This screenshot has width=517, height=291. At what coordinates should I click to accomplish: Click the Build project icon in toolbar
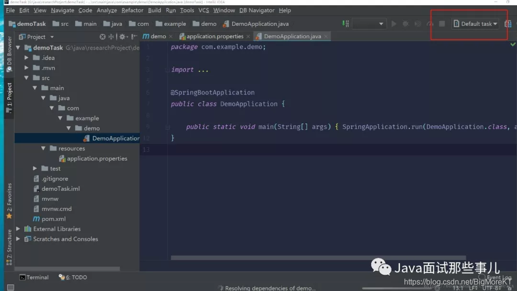click(x=345, y=24)
